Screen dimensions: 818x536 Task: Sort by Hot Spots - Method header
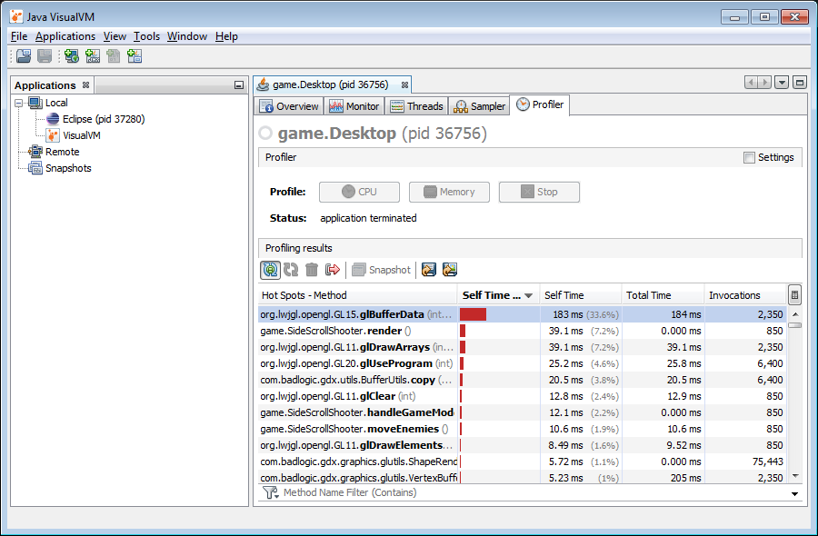[x=357, y=295]
